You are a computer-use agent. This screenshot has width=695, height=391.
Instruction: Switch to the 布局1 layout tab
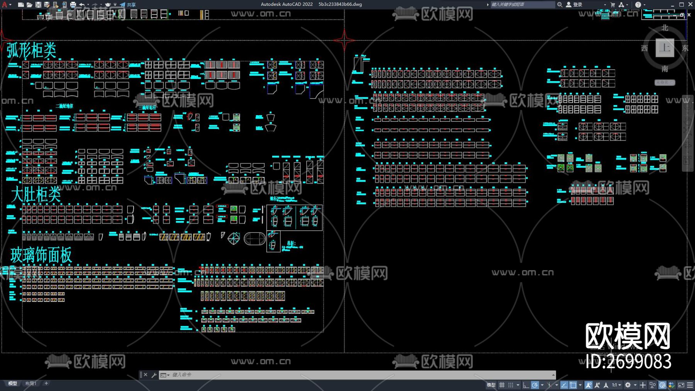[x=31, y=384]
